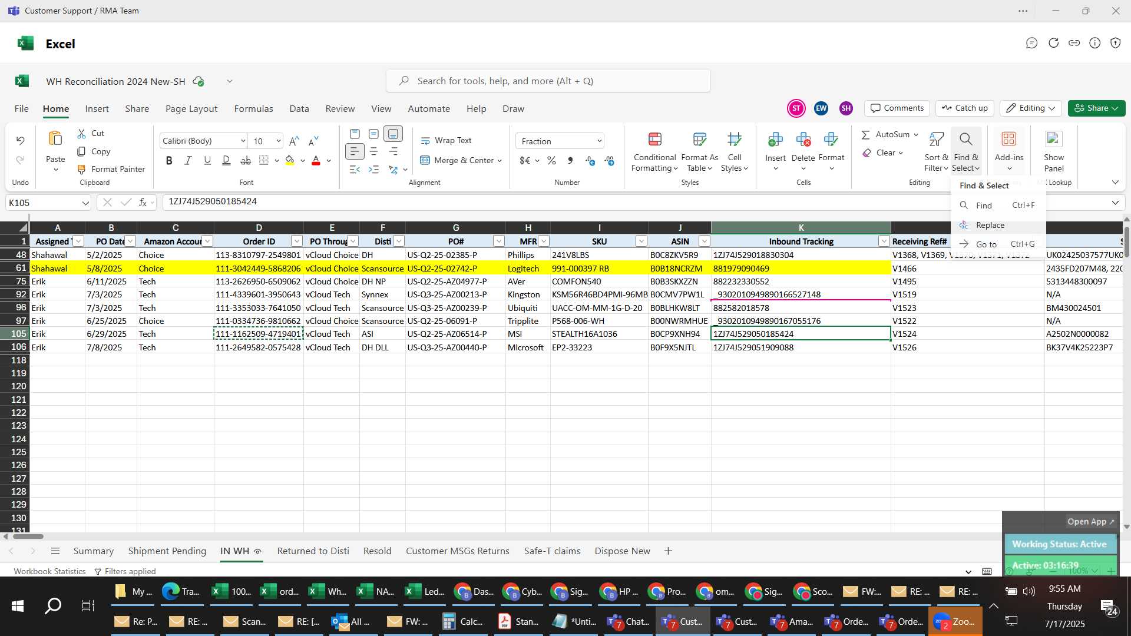This screenshot has height=636, width=1131.
Task: Click the Redo arrow icon
Action: pos(20,160)
